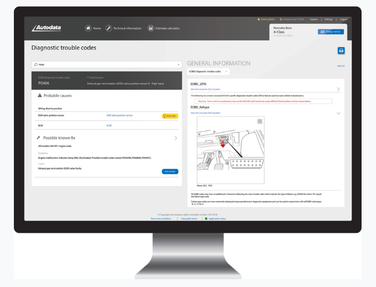Viewport: 376px width, 287px height.
Task: Click the green application status indicator
Action: tap(206, 218)
